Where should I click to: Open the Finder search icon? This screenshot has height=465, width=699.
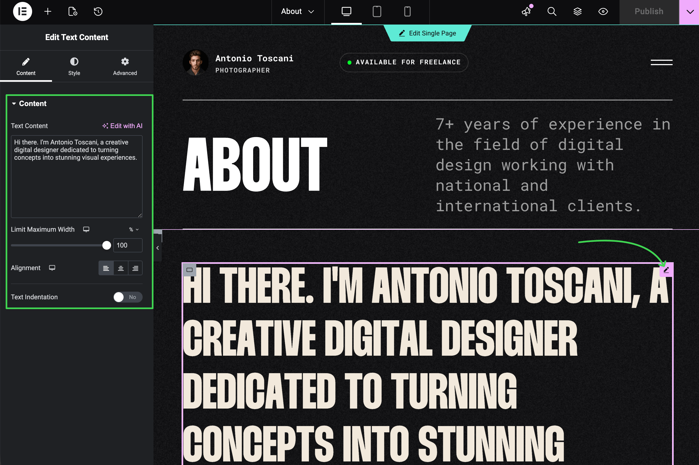551,11
